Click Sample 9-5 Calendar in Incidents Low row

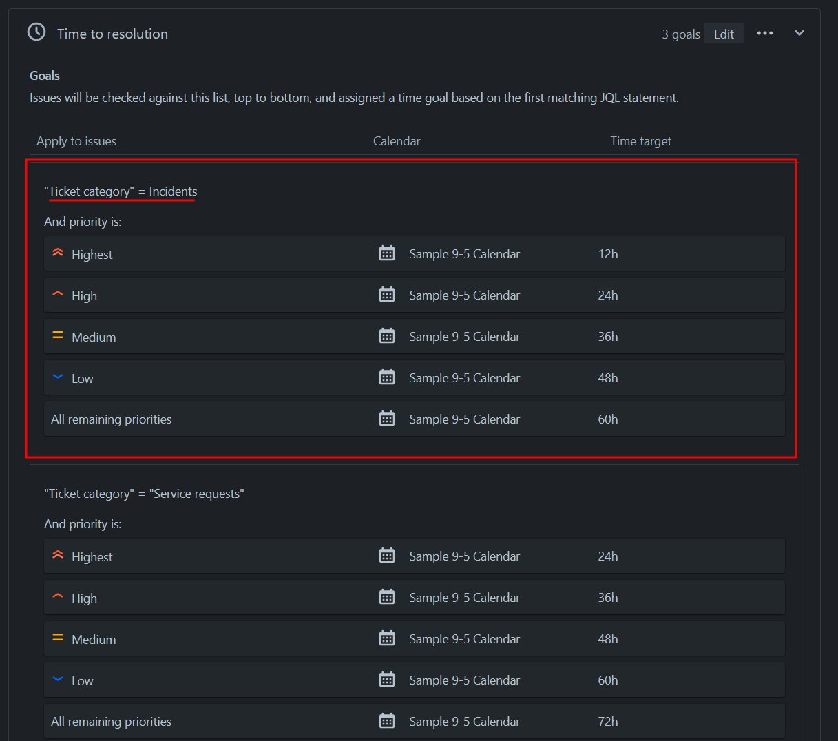pos(464,378)
